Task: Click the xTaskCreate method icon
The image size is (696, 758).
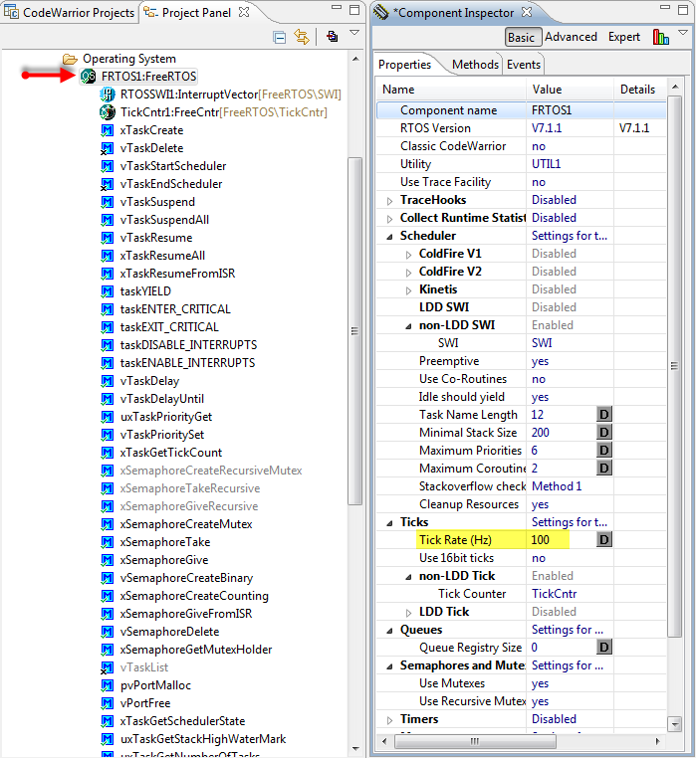Action: point(108,130)
